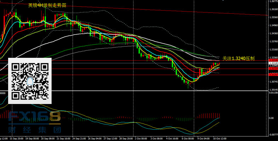
Task: Click the 1.32560 price axis label
Action: point(273,57)
